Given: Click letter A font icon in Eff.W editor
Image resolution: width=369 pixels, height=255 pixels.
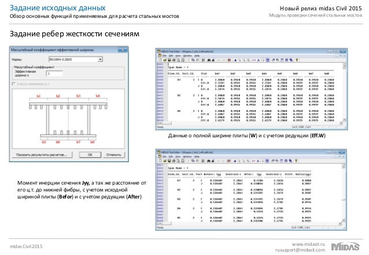Looking at the screenshot, I should [x=259, y=60].
